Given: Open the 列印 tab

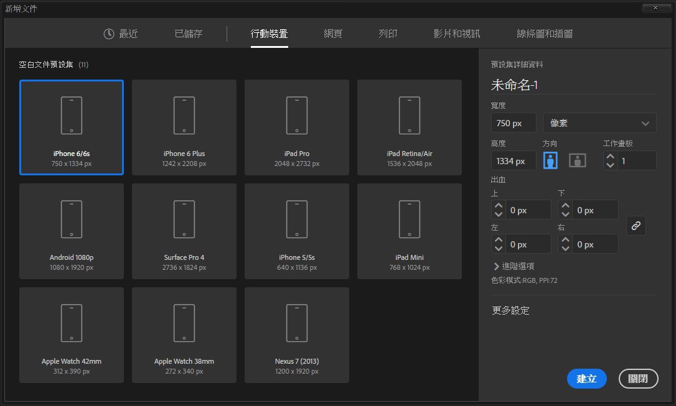Looking at the screenshot, I should 388,34.
